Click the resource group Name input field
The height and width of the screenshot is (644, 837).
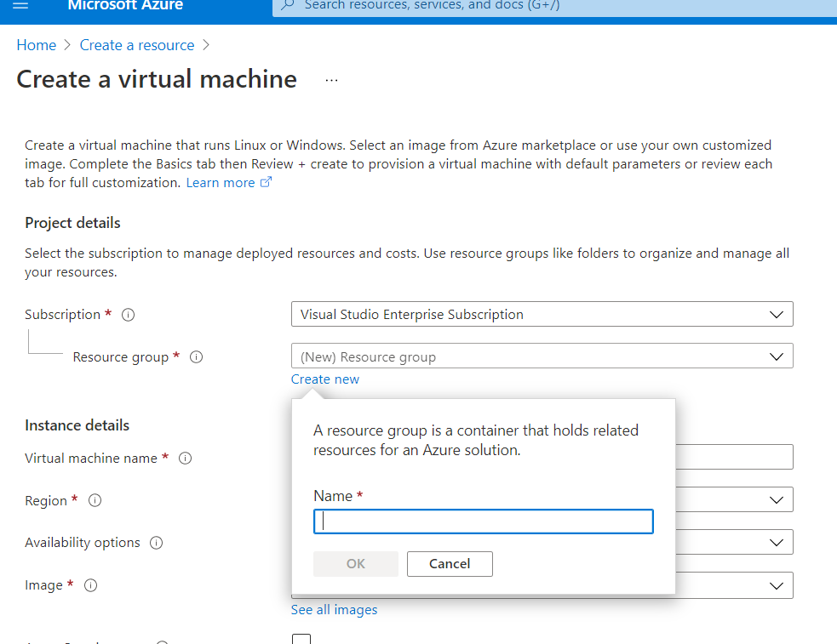[483, 521]
